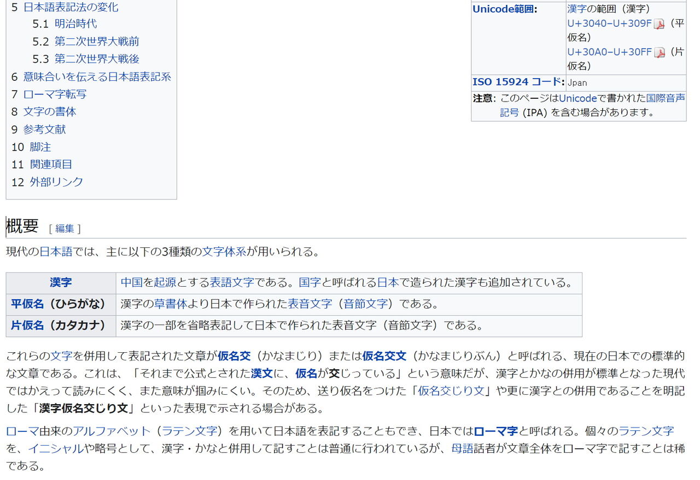Go to subsection 5.1 明治時代
This screenshot has width=700, height=480.
(x=65, y=24)
